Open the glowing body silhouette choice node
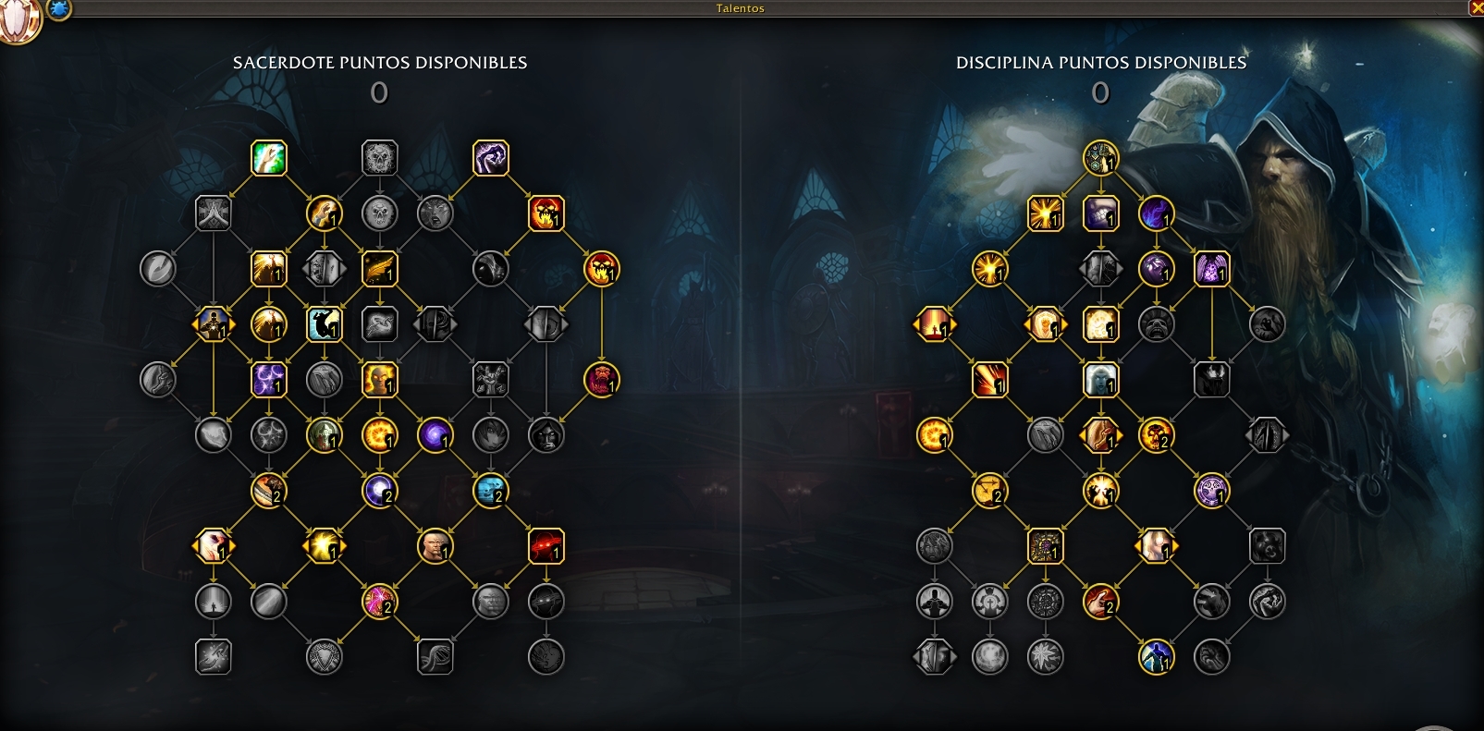1484x731 pixels. coord(214,324)
